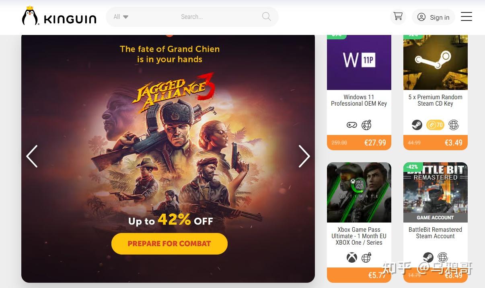485x288 pixels.
Task: Open the Windows 11 Professional OEM Key link
Action: [359, 100]
